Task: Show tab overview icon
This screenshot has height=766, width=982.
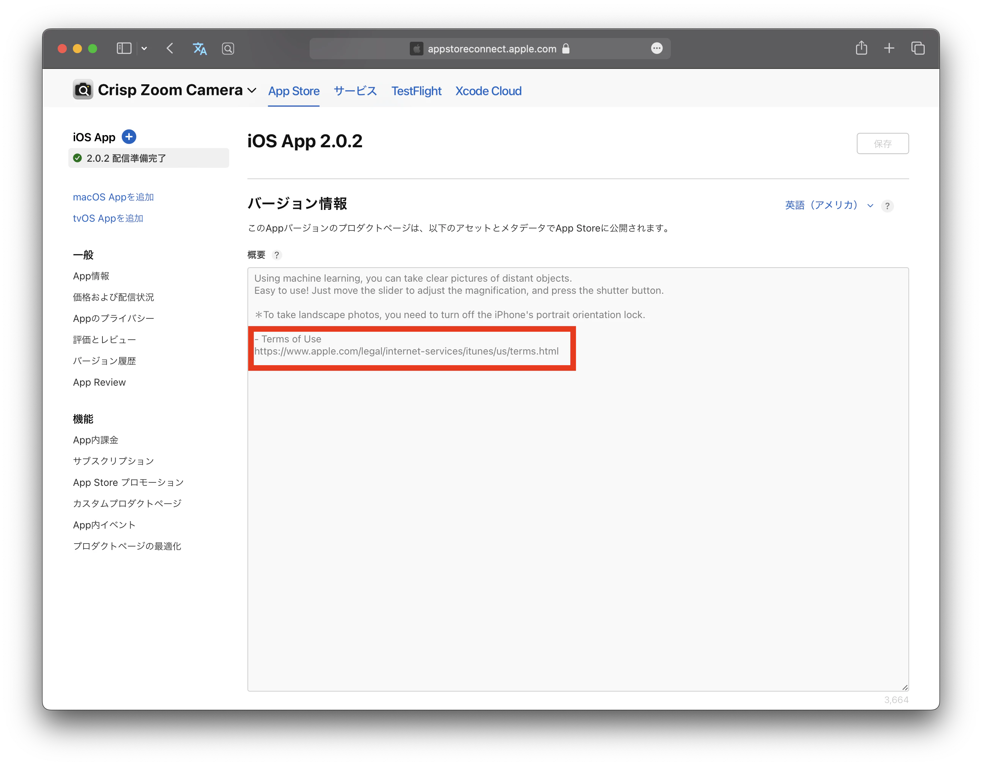Action: tap(918, 48)
